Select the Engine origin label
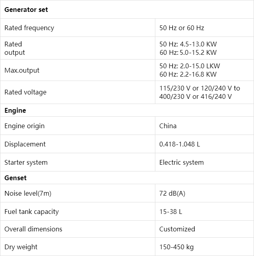254x256 pixels. 25,126
